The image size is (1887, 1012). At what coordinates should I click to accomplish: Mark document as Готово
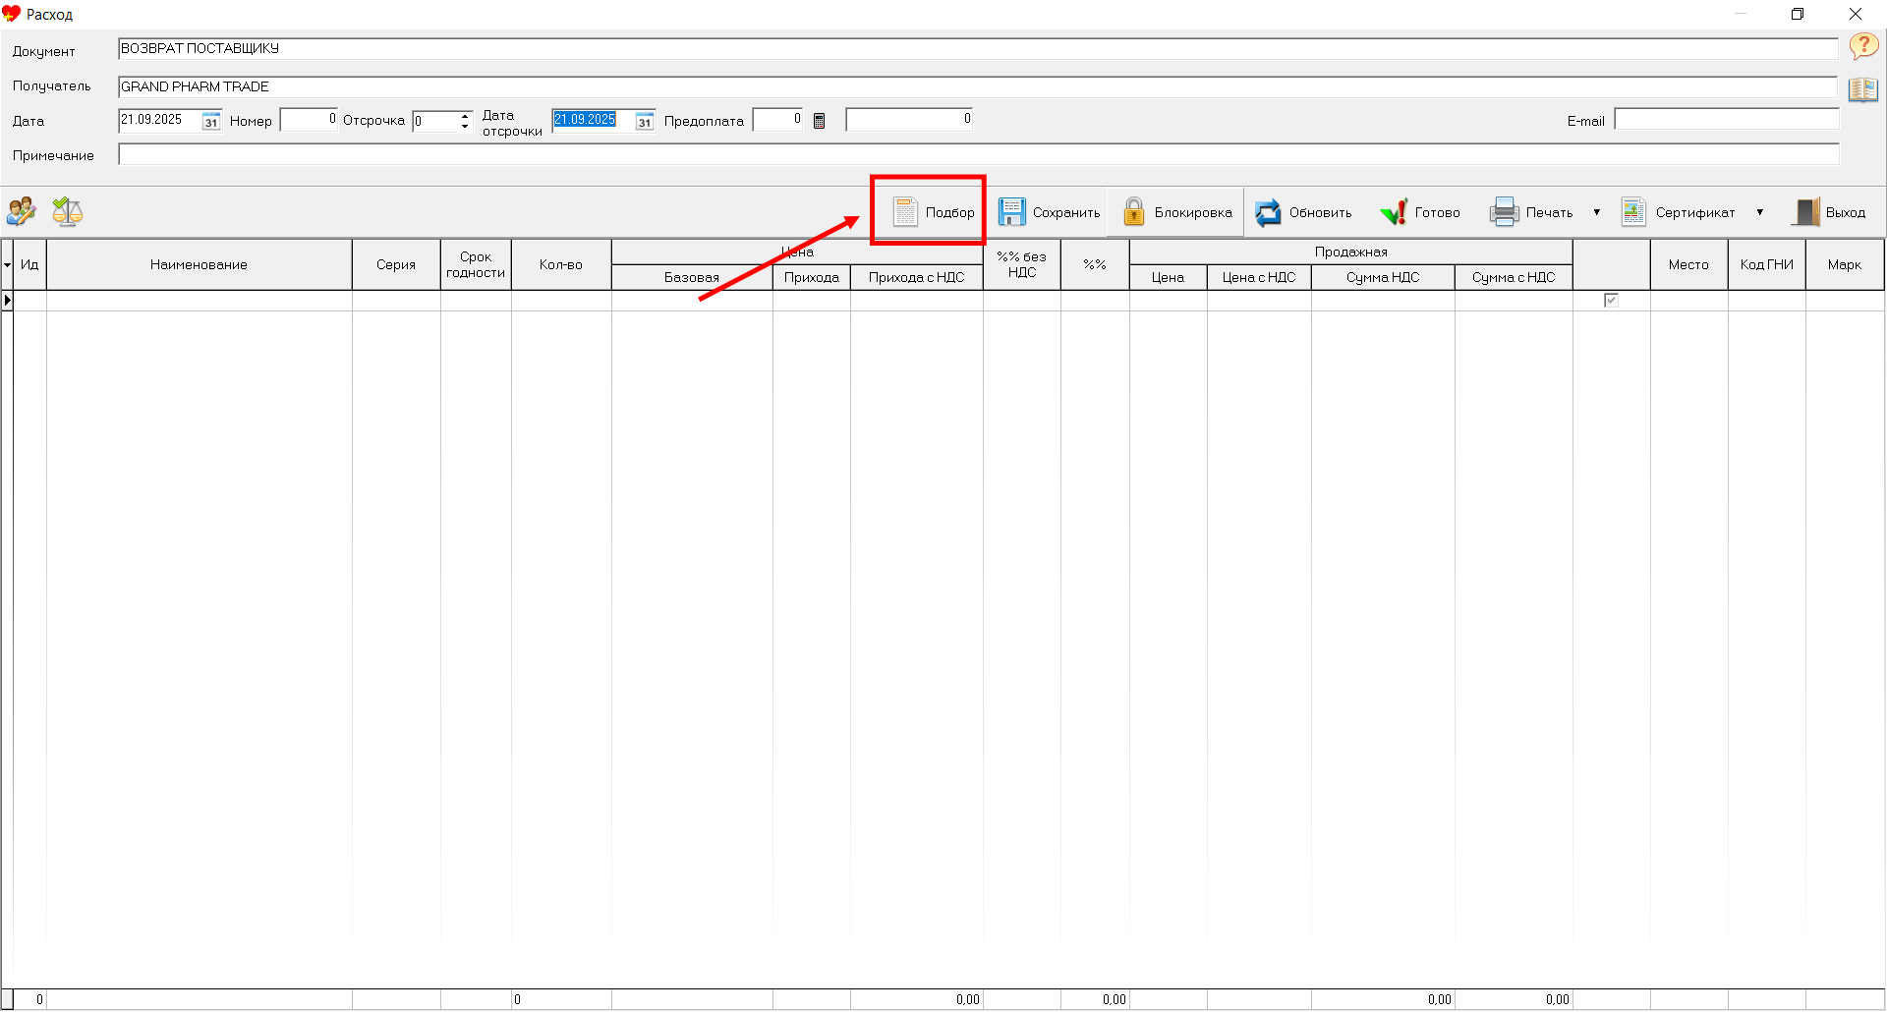pos(1419,212)
